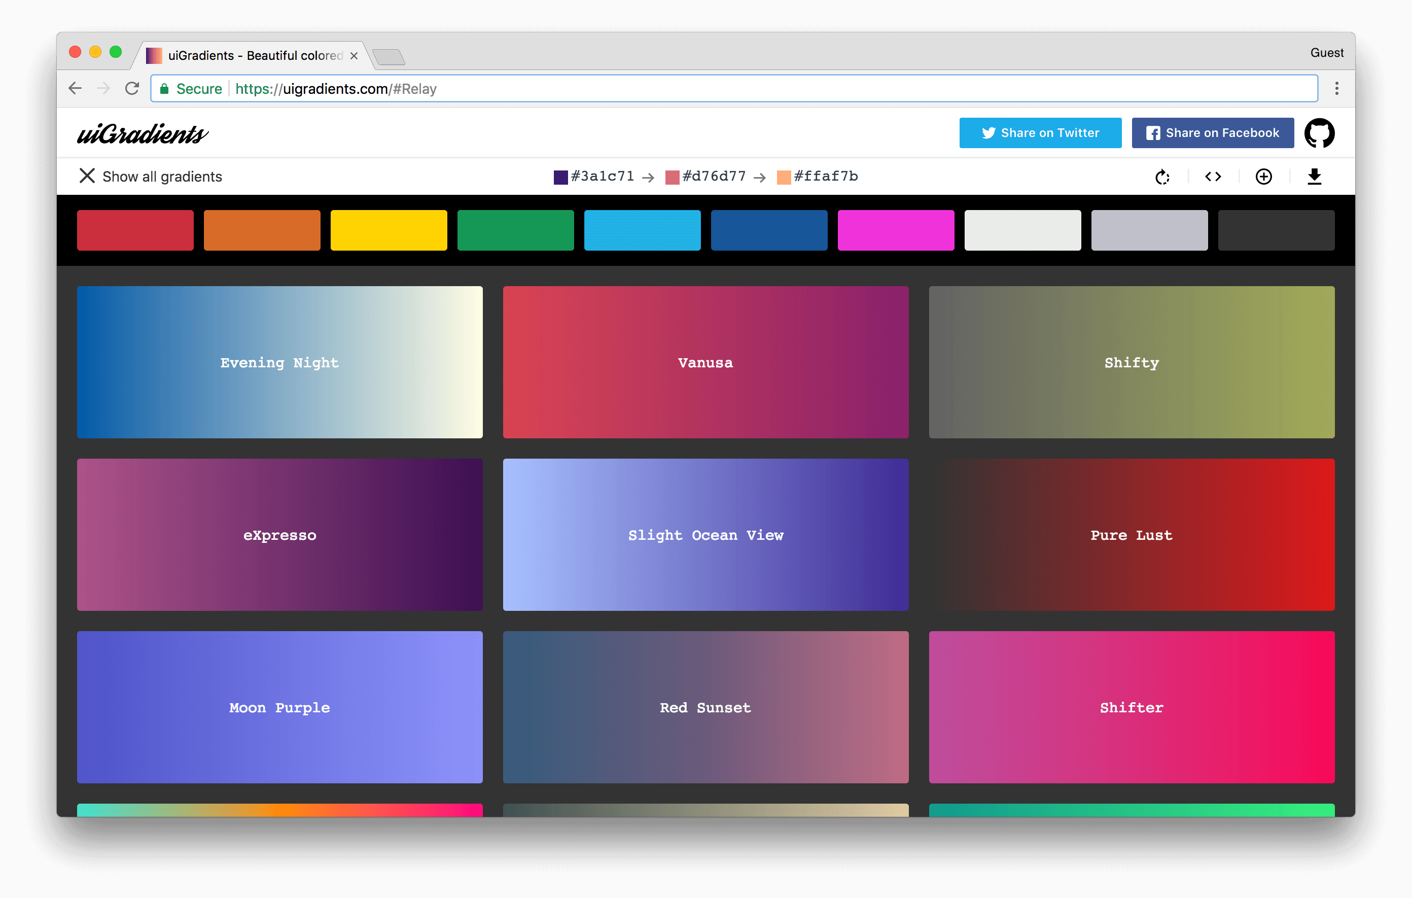
Task: Select the blue color filter swatch
Action: coord(771,229)
